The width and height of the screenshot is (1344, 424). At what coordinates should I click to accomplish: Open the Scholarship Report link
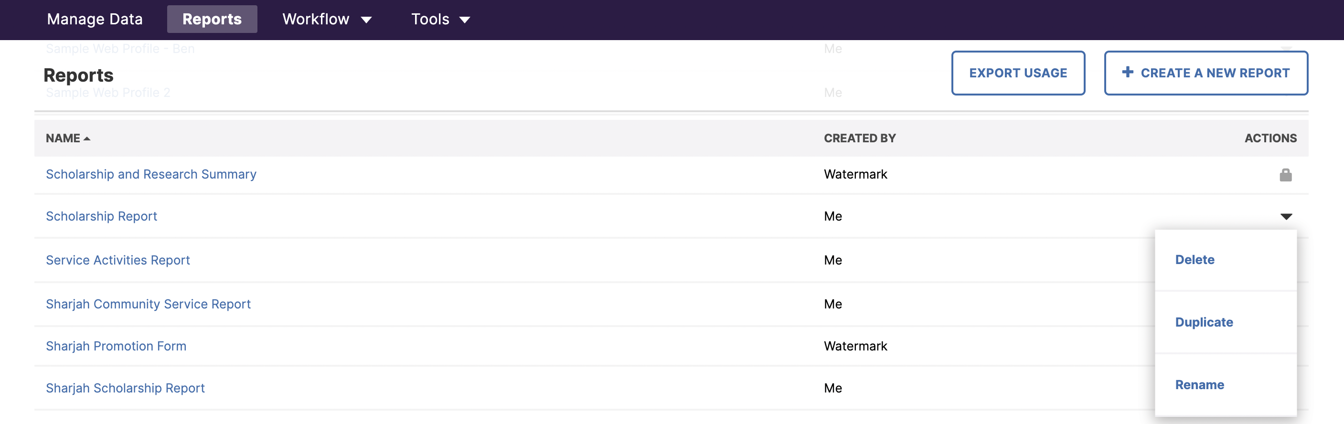(101, 216)
